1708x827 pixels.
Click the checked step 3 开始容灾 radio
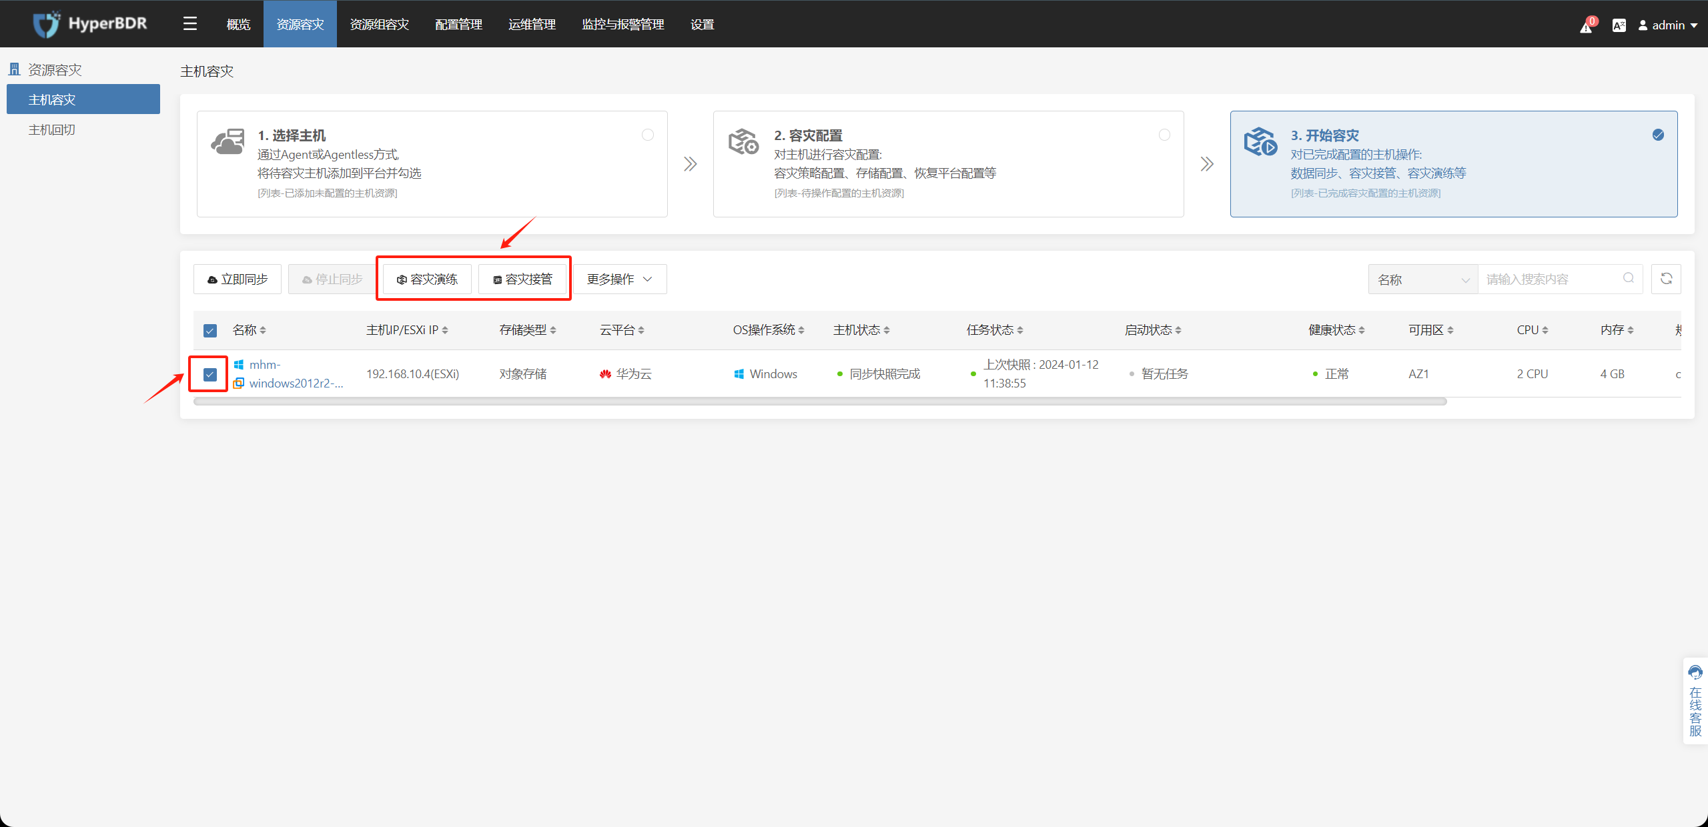1658,135
